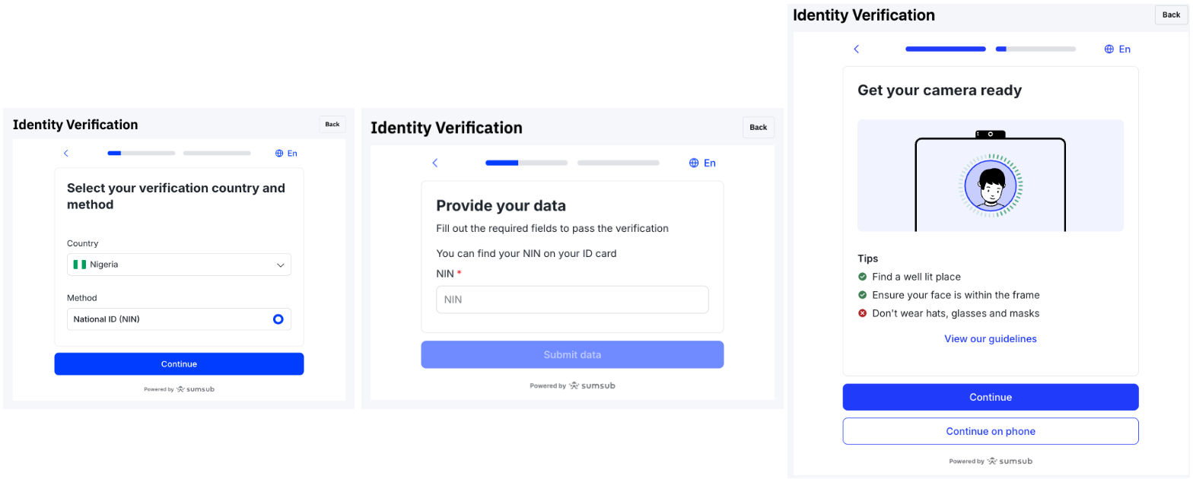The image size is (1193, 479).
Task: Click back arrow in Provide your data panel
Action: click(x=435, y=163)
